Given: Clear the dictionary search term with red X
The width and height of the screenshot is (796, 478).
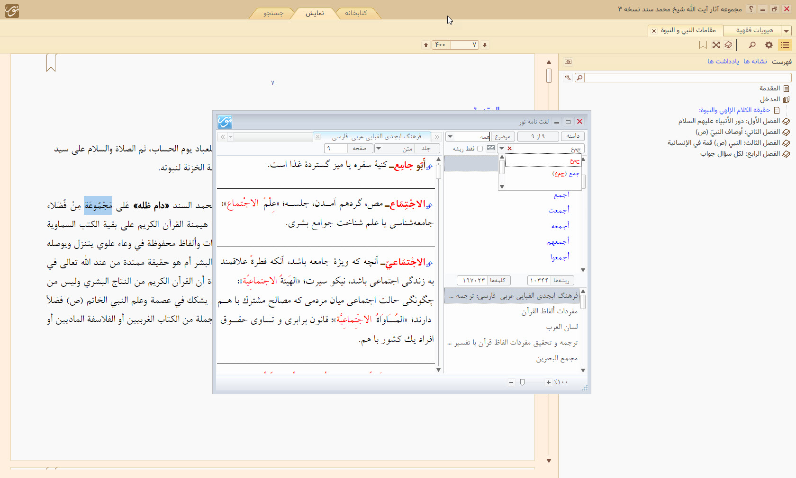Looking at the screenshot, I should pyautogui.click(x=510, y=149).
